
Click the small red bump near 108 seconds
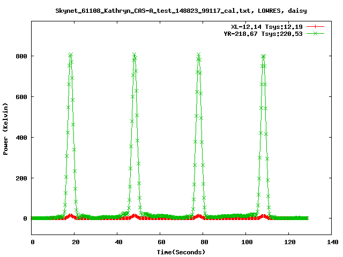(263, 216)
